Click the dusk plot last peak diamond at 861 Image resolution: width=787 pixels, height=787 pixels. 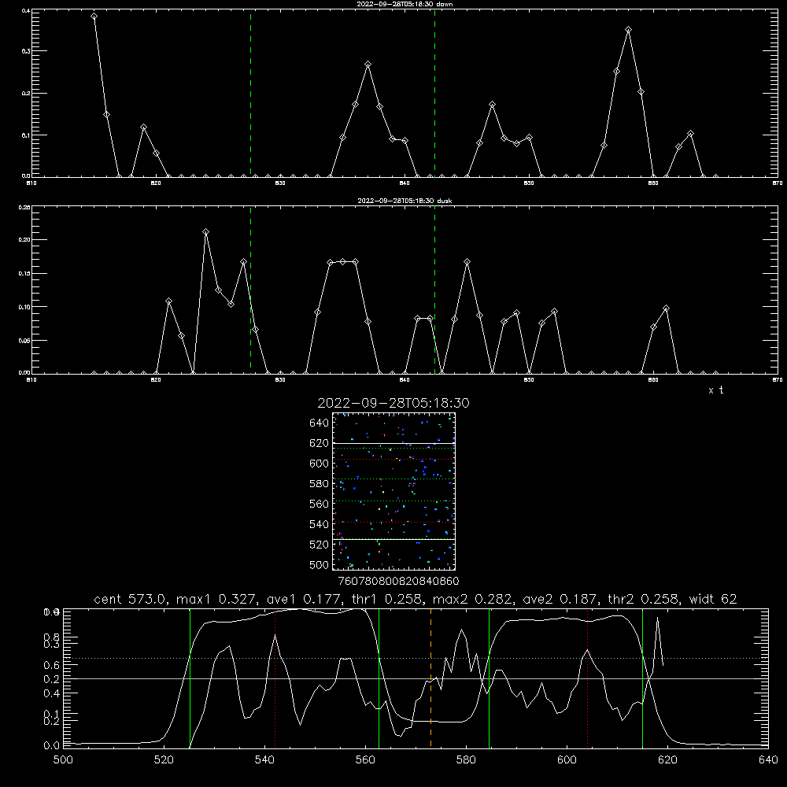[666, 309]
